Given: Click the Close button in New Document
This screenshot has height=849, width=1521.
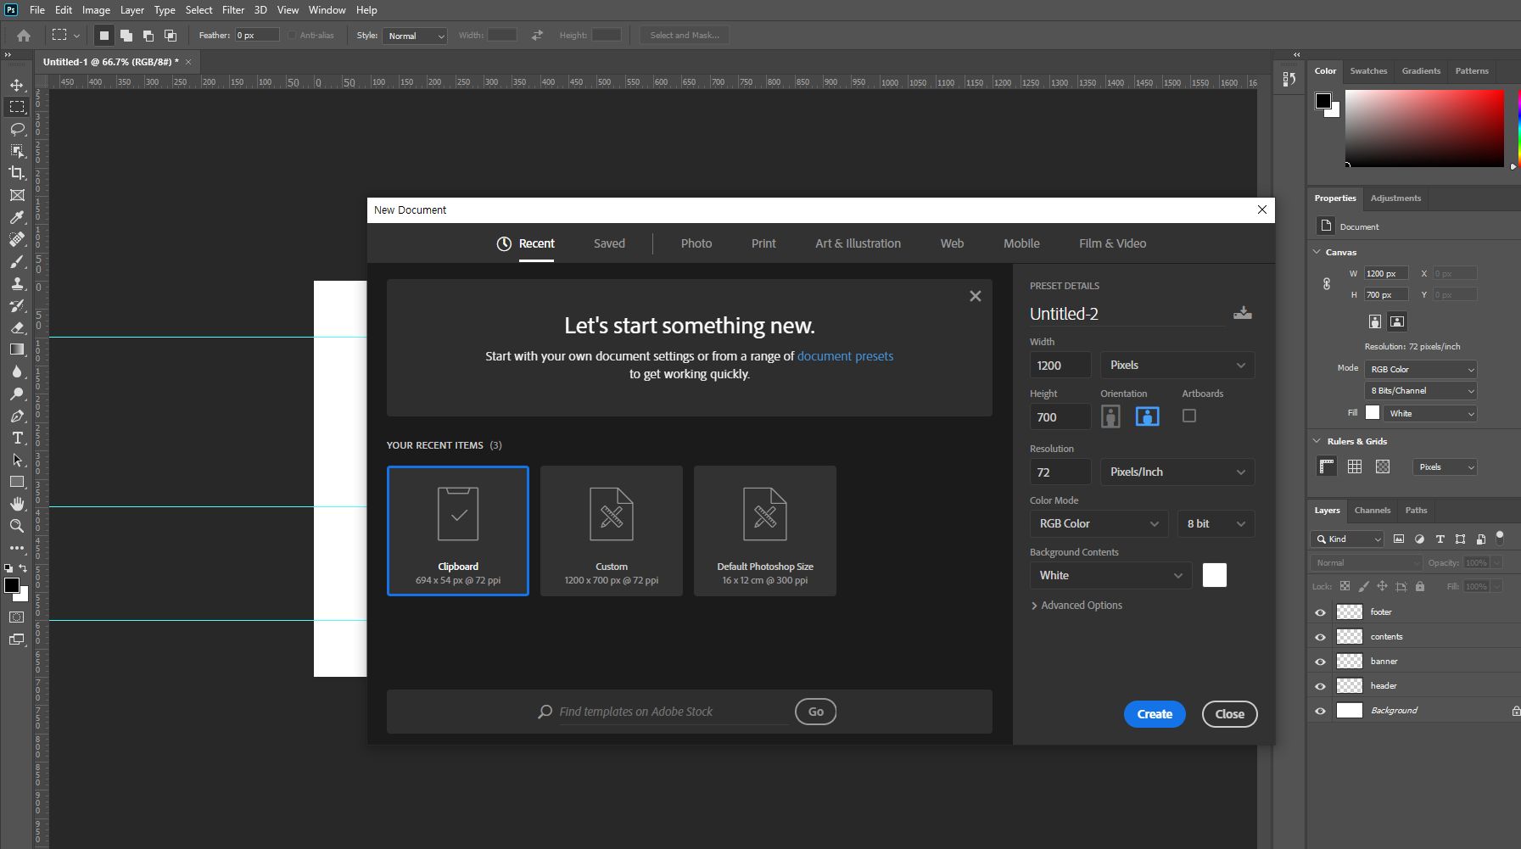Looking at the screenshot, I should pyautogui.click(x=1229, y=714).
